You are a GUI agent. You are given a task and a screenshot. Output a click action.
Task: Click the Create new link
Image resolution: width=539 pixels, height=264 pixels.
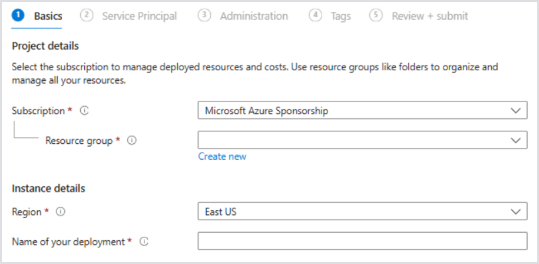pyautogui.click(x=222, y=157)
